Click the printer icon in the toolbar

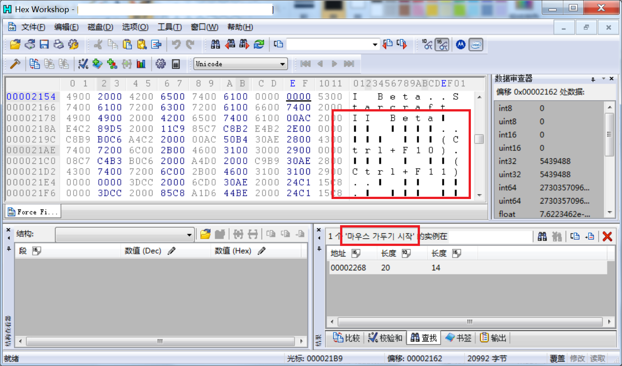coord(59,44)
